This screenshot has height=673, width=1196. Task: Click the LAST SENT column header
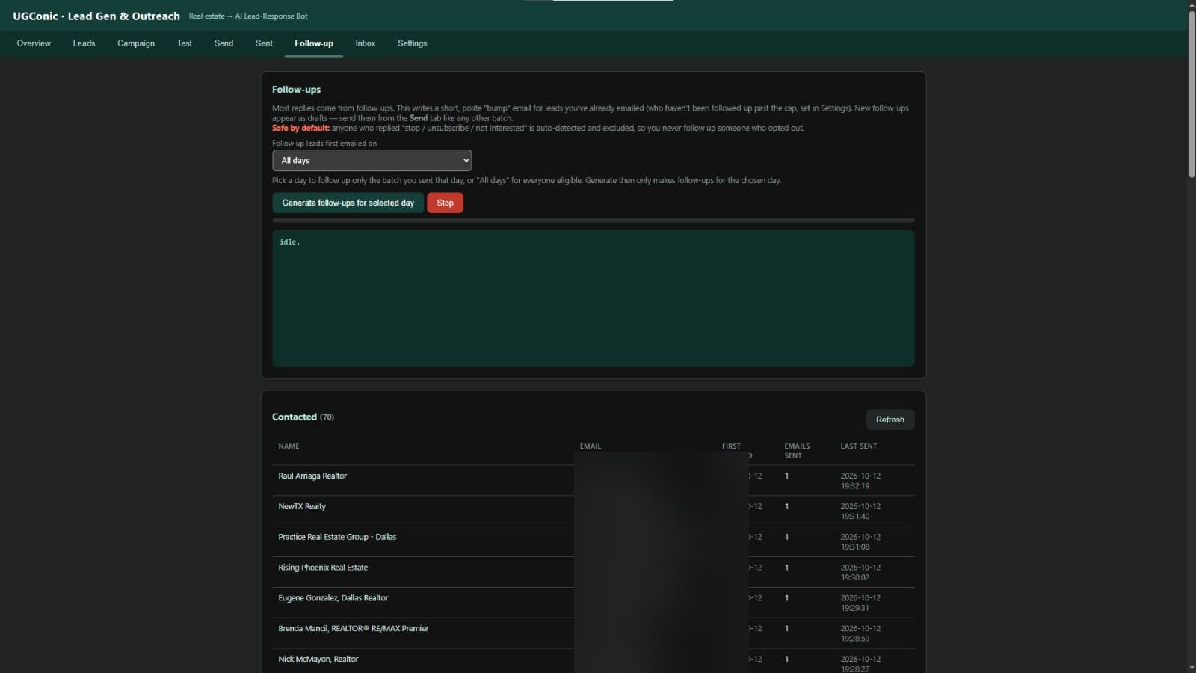pos(859,446)
